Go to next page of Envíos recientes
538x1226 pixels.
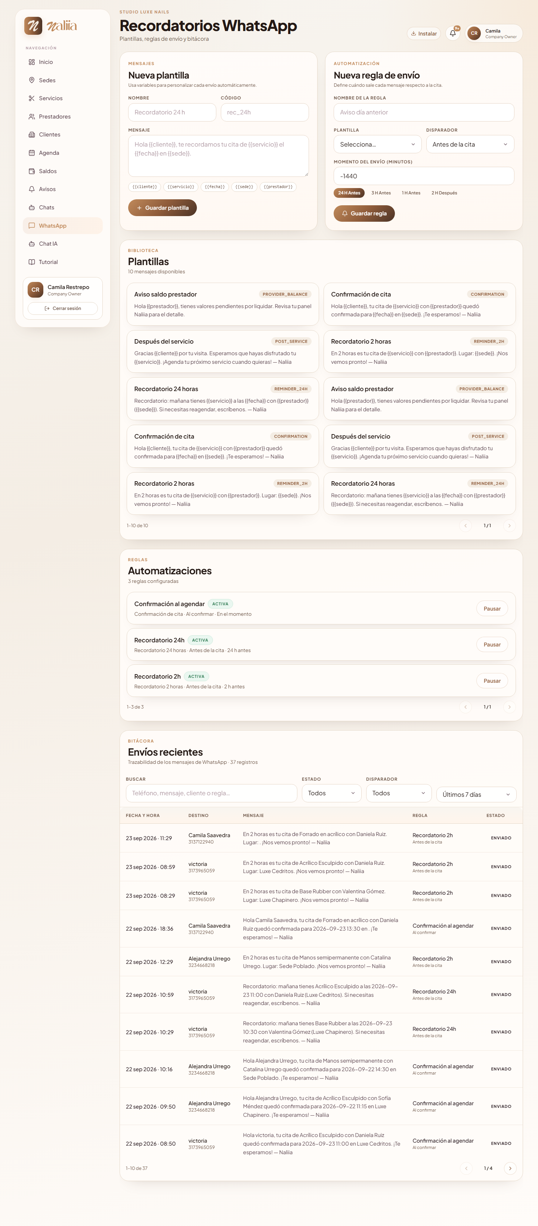(x=510, y=1168)
